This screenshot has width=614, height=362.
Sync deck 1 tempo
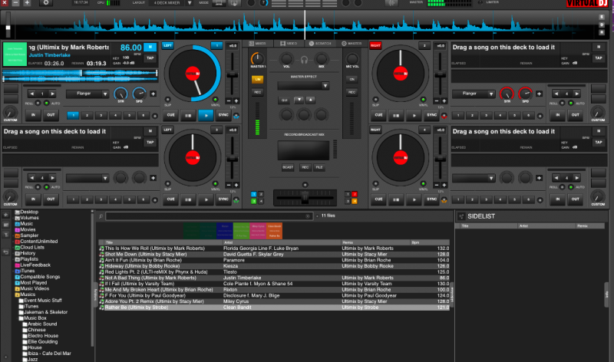pos(223,115)
